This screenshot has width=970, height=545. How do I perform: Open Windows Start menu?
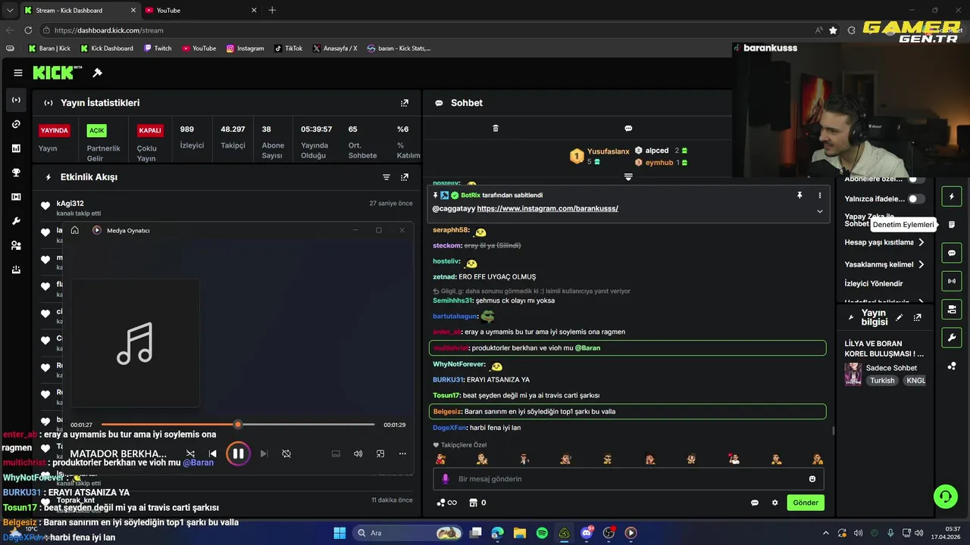pos(339,533)
